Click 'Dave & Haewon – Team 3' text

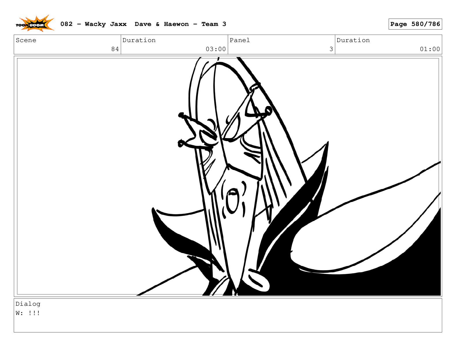[x=180, y=24]
